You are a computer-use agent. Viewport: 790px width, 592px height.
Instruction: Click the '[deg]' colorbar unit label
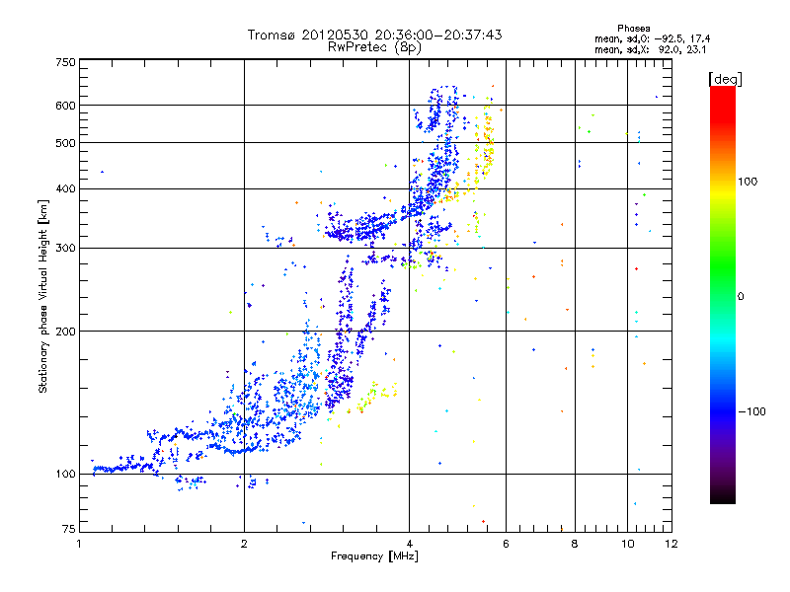[x=725, y=79]
